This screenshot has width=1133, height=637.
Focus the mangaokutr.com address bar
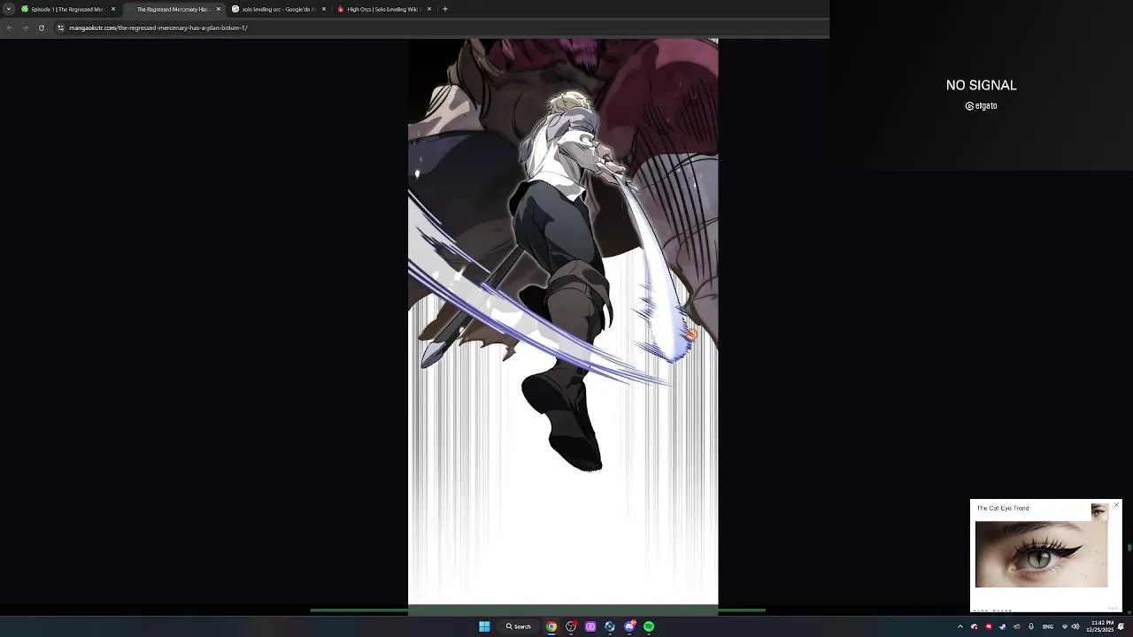pyautogui.click(x=438, y=27)
